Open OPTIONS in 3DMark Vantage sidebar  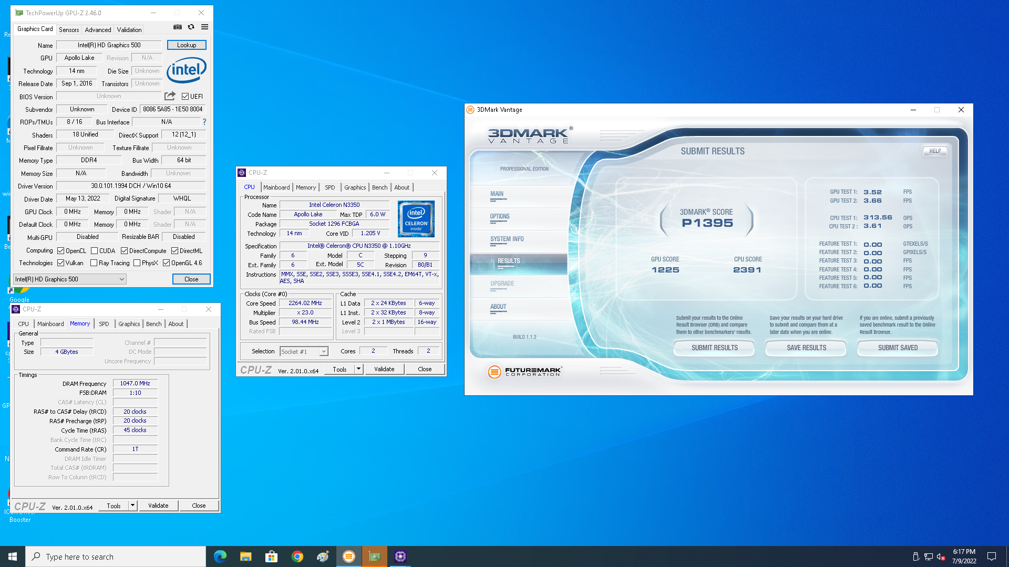pyautogui.click(x=500, y=216)
